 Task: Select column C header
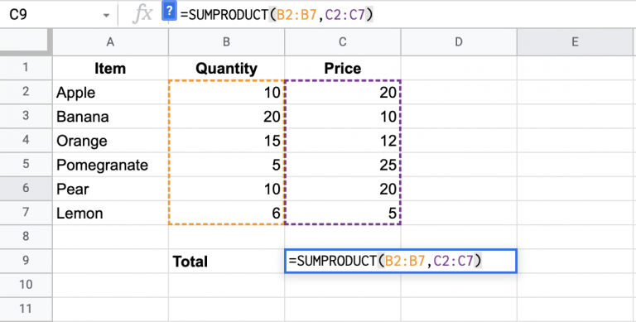[x=343, y=42]
